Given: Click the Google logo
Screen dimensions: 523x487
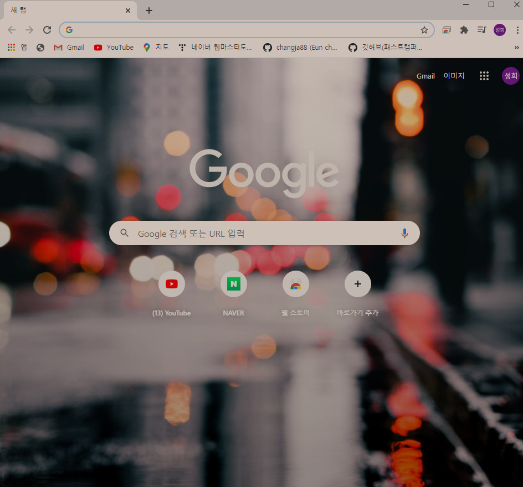Looking at the screenshot, I should [x=264, y=173].
